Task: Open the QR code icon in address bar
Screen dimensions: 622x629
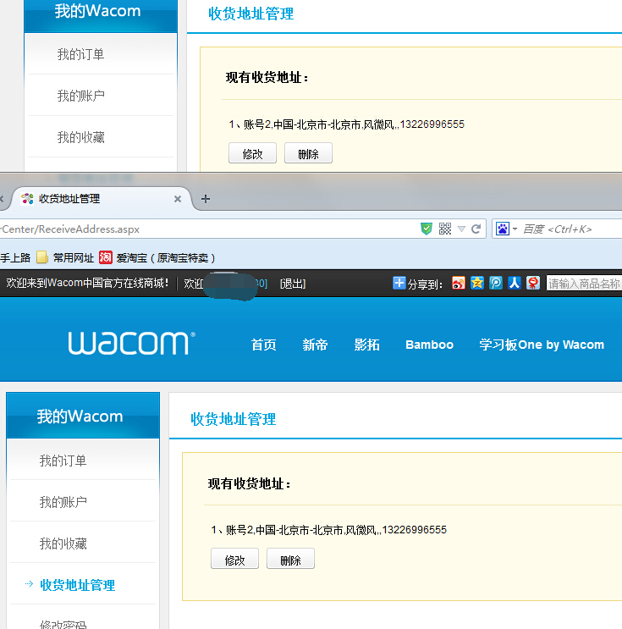Action: (445, 229)
